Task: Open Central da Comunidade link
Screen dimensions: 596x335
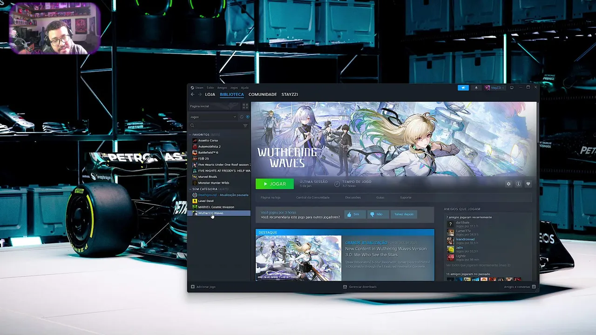Action: point(313,197)
